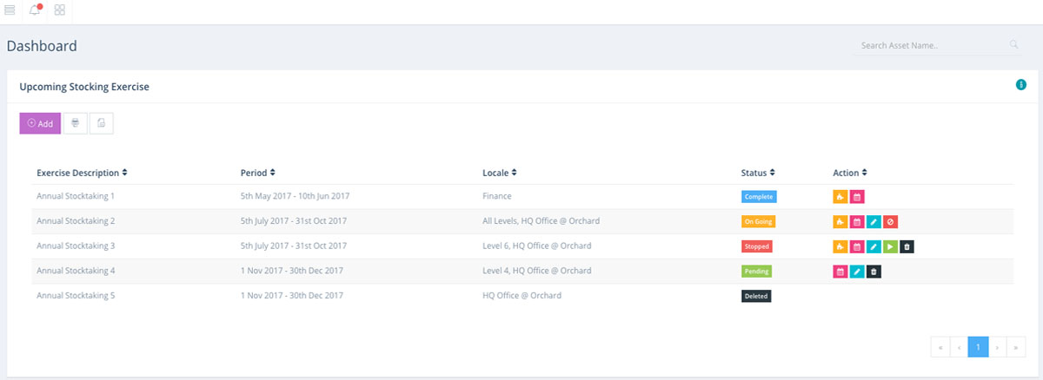
Task: Go to last page in pagination
Action: click(1016, 347)
